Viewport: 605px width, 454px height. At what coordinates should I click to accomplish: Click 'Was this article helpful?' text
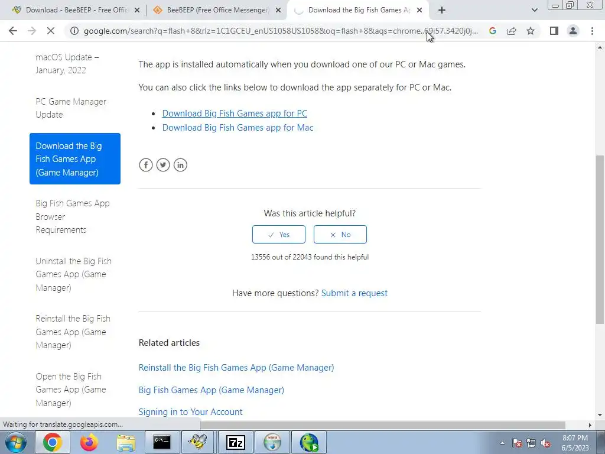pos(310,213)
